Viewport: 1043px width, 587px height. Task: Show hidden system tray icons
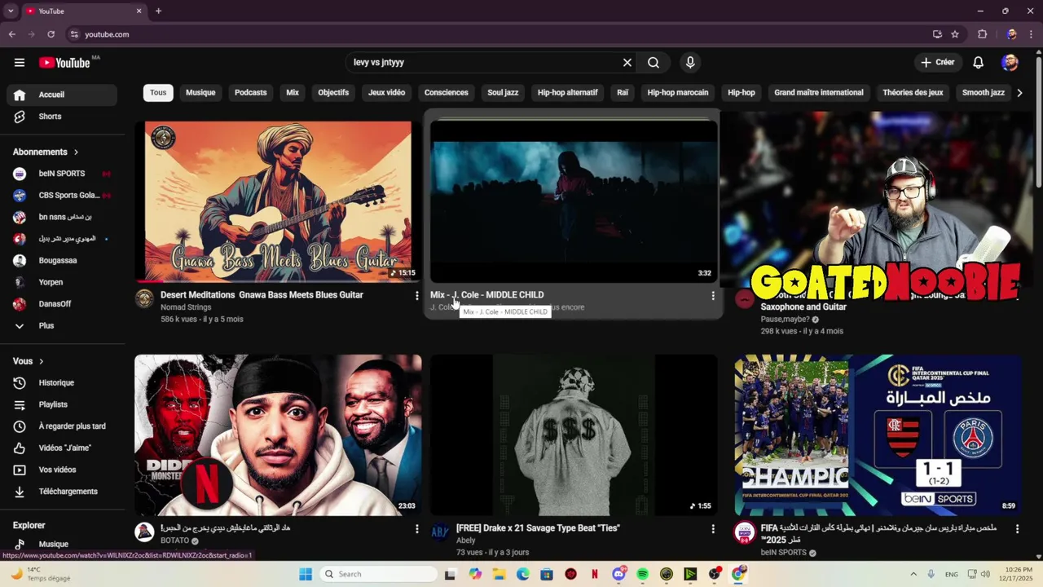(913, 574)
